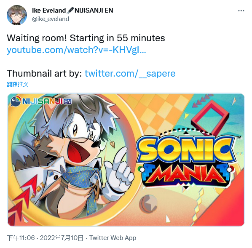Open the Twitter Web App source link
The height and width of the screenshot is (248, 252).
pos(113,238)
